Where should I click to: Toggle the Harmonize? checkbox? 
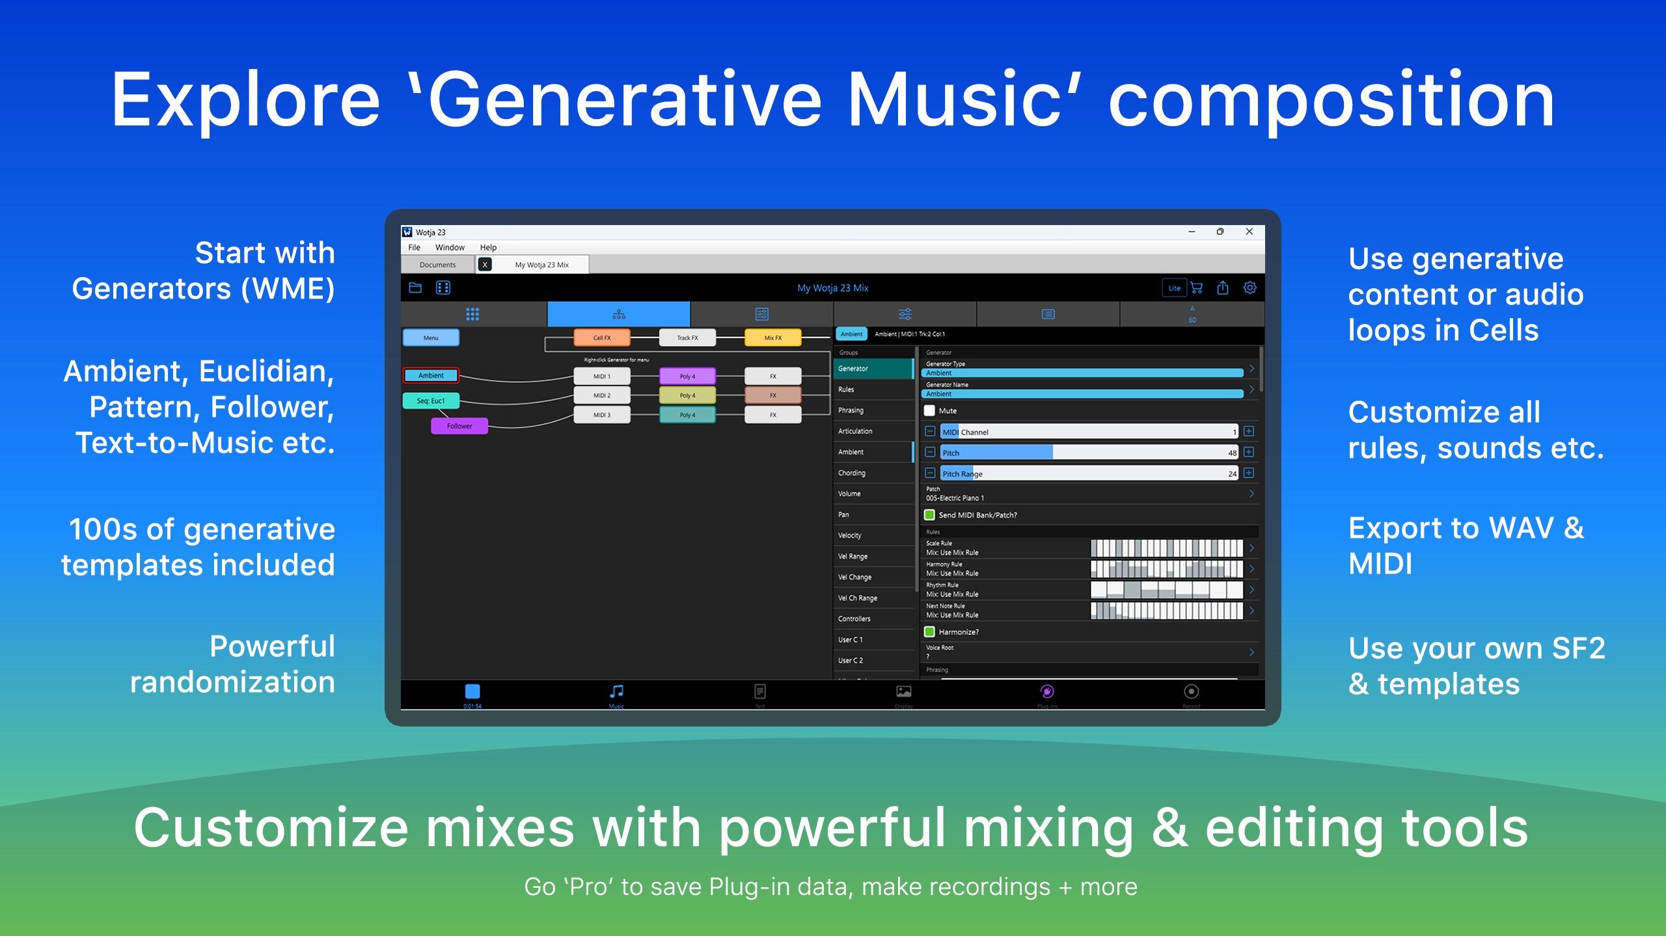click(929, 632)
